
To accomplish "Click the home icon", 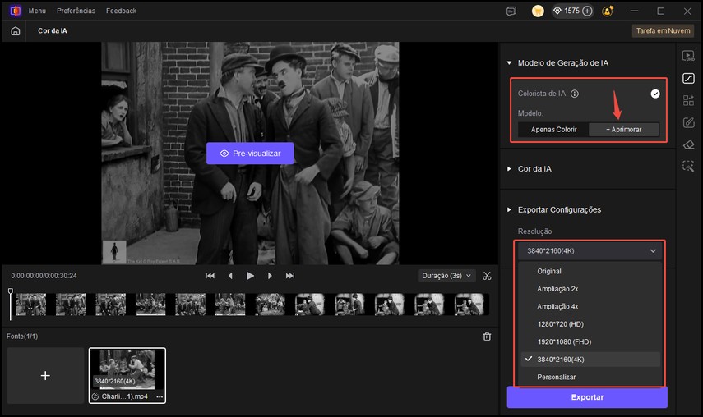I will coord(15,30).
